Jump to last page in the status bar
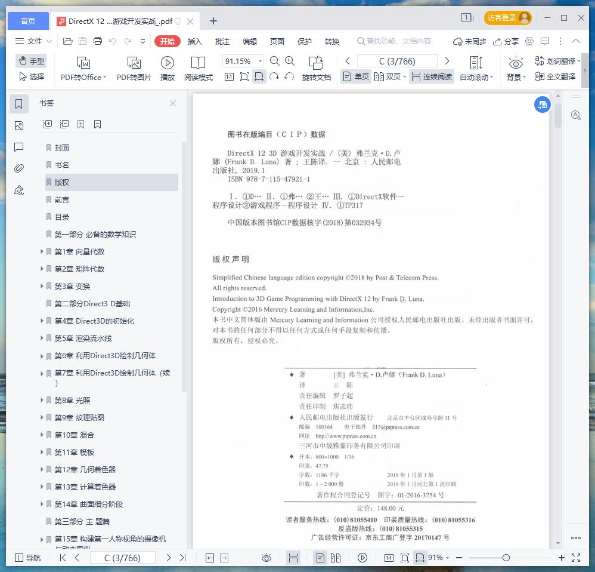This screenshot has height=572, width=595. 183,558
